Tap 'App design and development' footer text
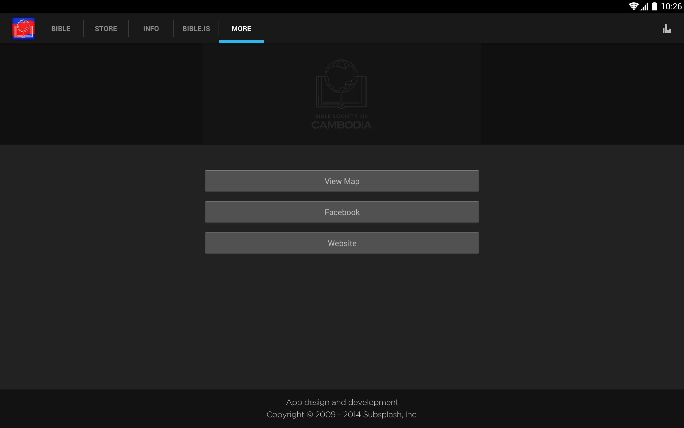 (x=342, y=402)
